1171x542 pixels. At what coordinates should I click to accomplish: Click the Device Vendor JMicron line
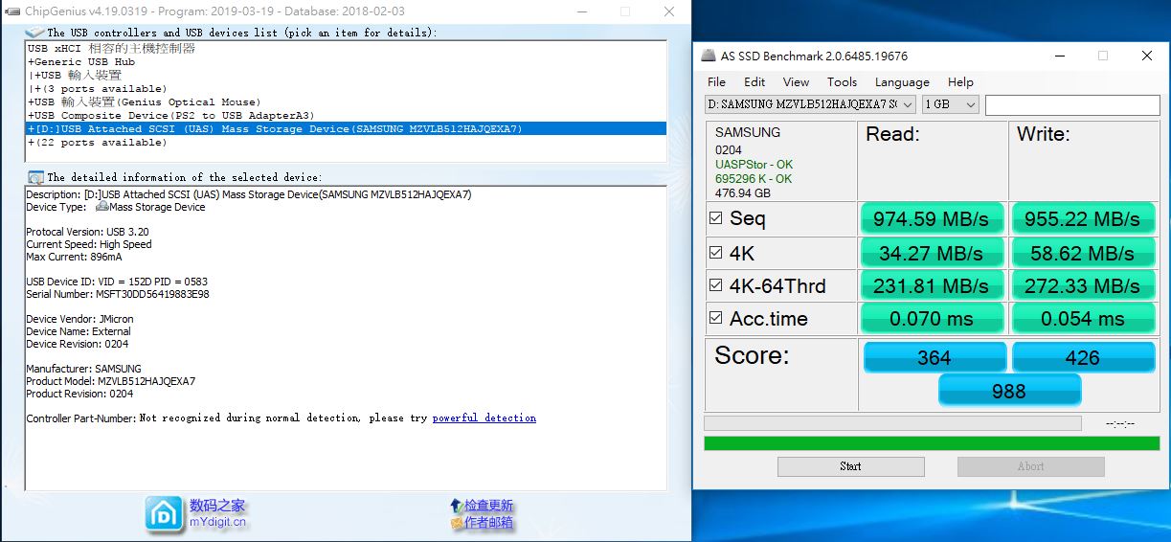79,319
